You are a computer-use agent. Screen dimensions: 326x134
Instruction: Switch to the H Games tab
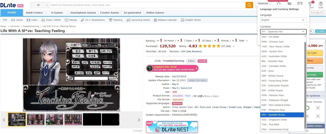(x=57, y=13)
